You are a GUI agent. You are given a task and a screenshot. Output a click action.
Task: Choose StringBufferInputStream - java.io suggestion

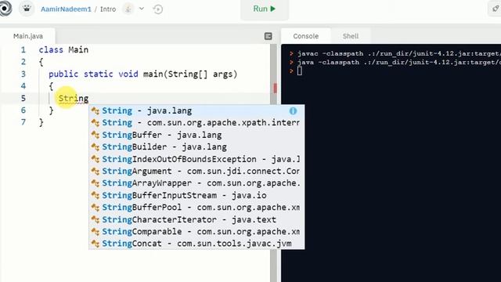click(x=196, y=195)
